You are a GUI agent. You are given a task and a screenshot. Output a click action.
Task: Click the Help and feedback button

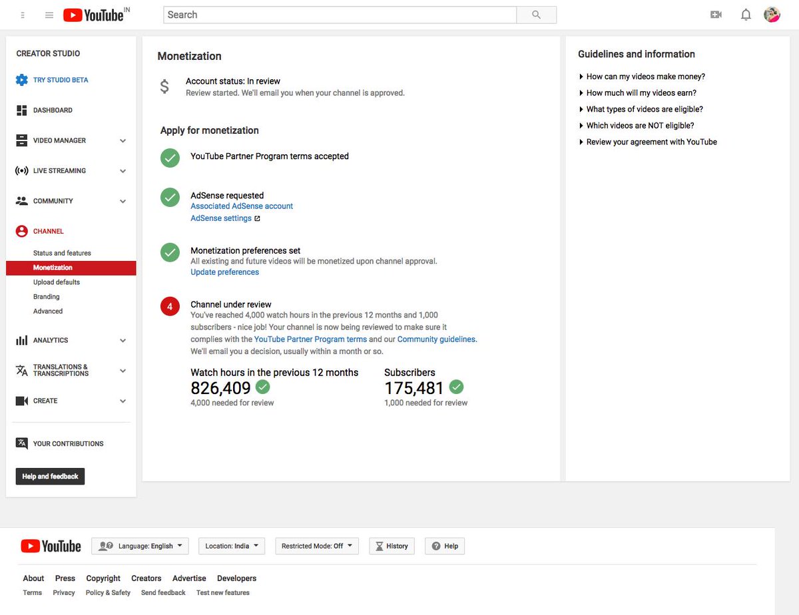(x=50, y=477)
